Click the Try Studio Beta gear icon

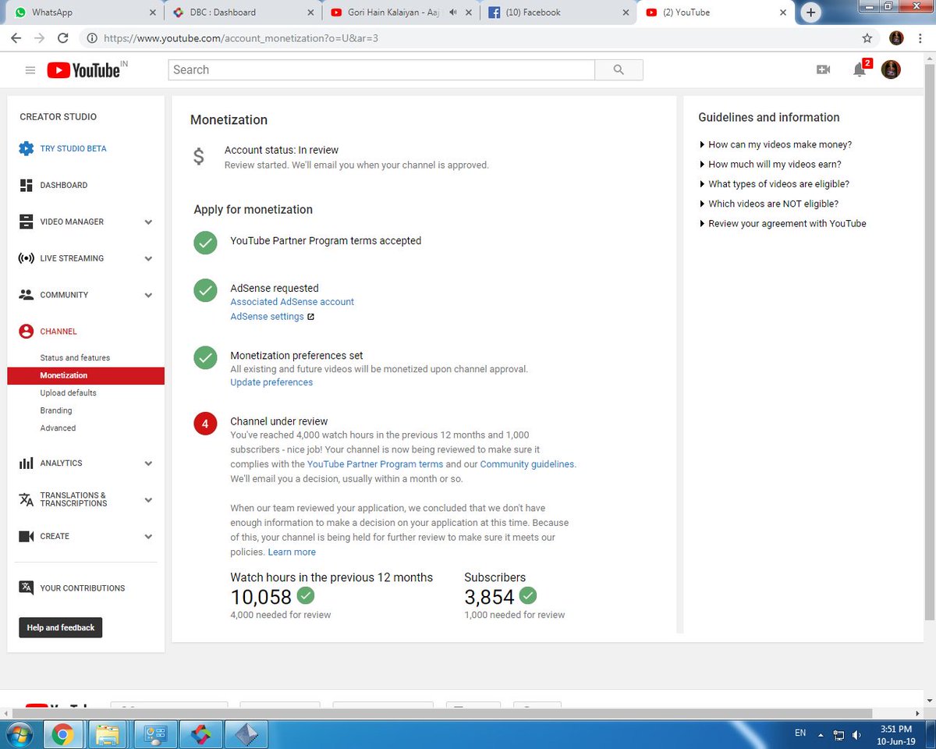(x=27, y=148)
